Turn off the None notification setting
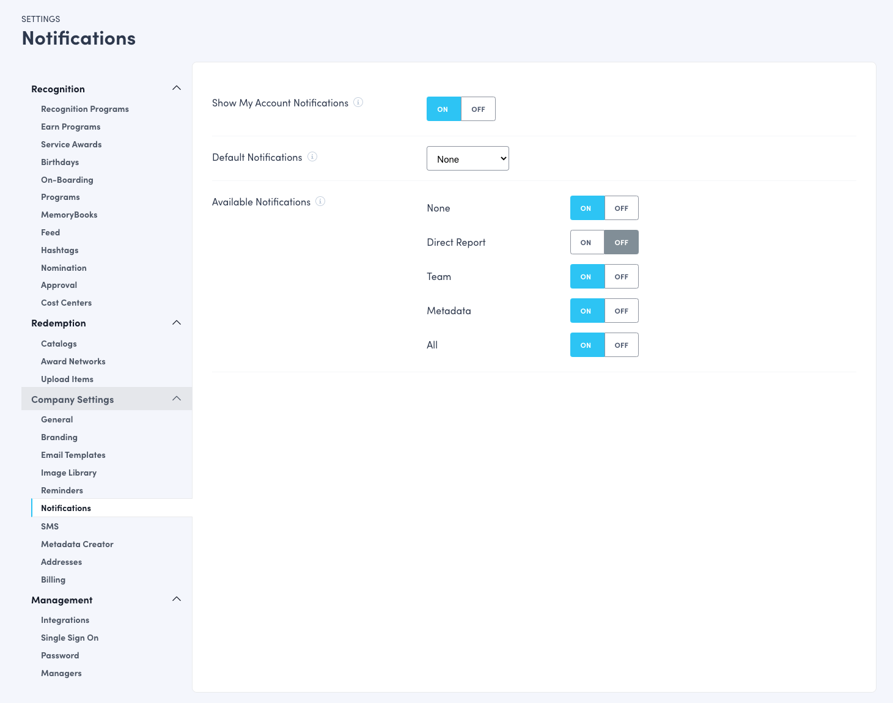 (621, 208)
